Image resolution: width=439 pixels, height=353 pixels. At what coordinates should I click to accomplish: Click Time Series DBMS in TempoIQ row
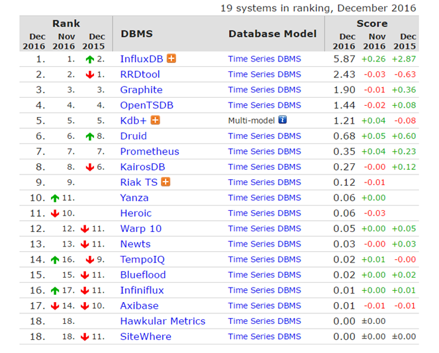coord(265,259)
